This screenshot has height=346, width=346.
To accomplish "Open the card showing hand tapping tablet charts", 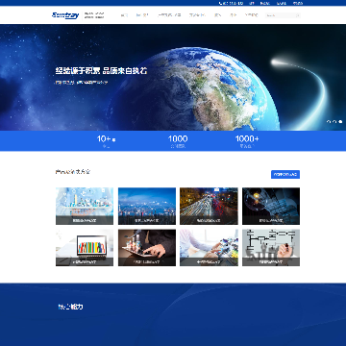I will tap(147, 248).
